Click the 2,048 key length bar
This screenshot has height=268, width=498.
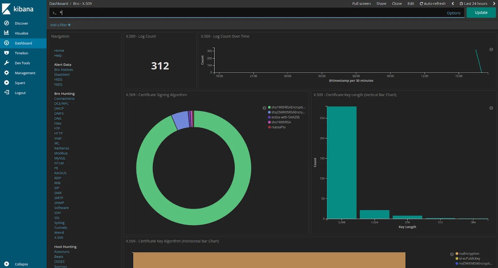point(342,163)
